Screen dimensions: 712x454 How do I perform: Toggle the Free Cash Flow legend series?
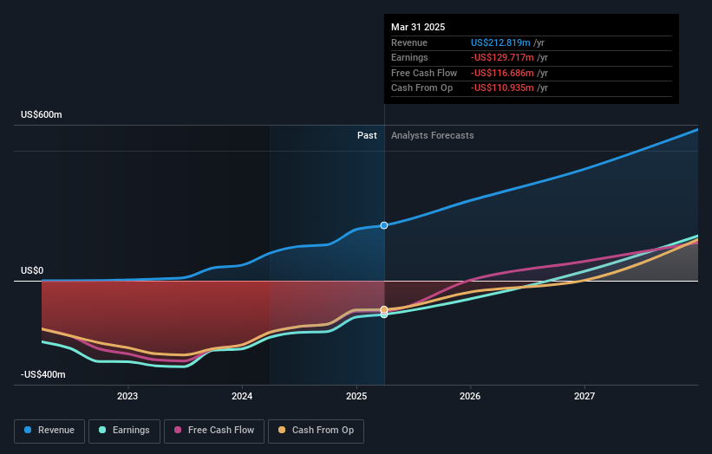(214, 431)
